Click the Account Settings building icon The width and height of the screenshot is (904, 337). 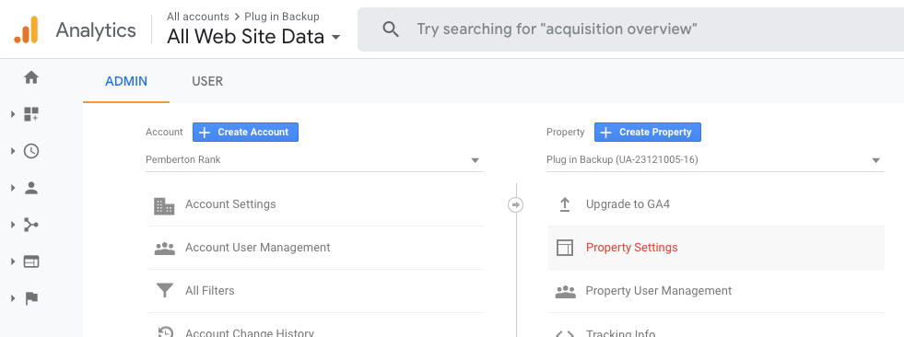(x=164, y=205)
